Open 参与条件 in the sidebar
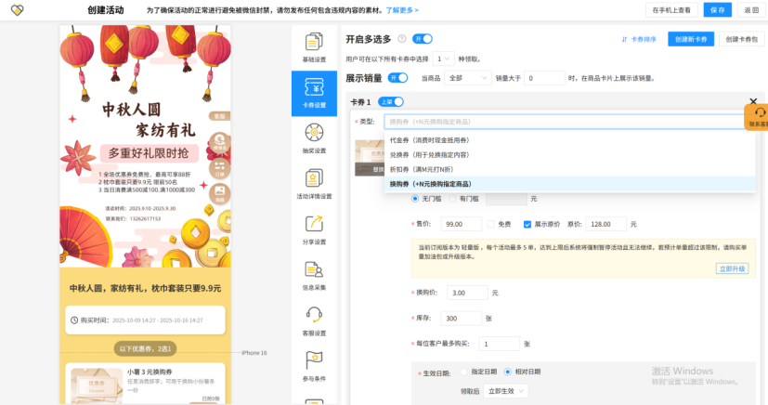Image resolution: width=768 pixels, height=405 pixels. [x=314, y=367]
